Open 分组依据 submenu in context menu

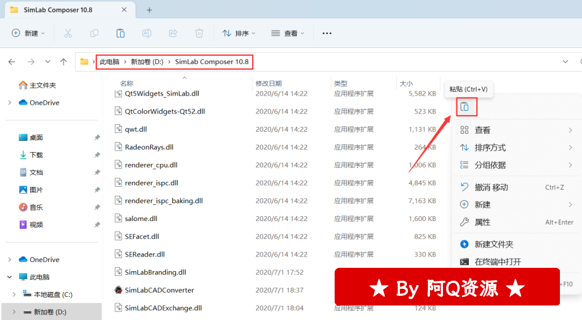(516, 165)
